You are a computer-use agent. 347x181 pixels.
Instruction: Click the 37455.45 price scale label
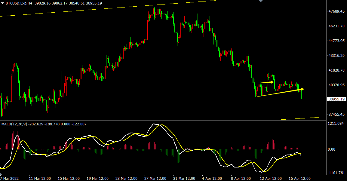point(337,115)
